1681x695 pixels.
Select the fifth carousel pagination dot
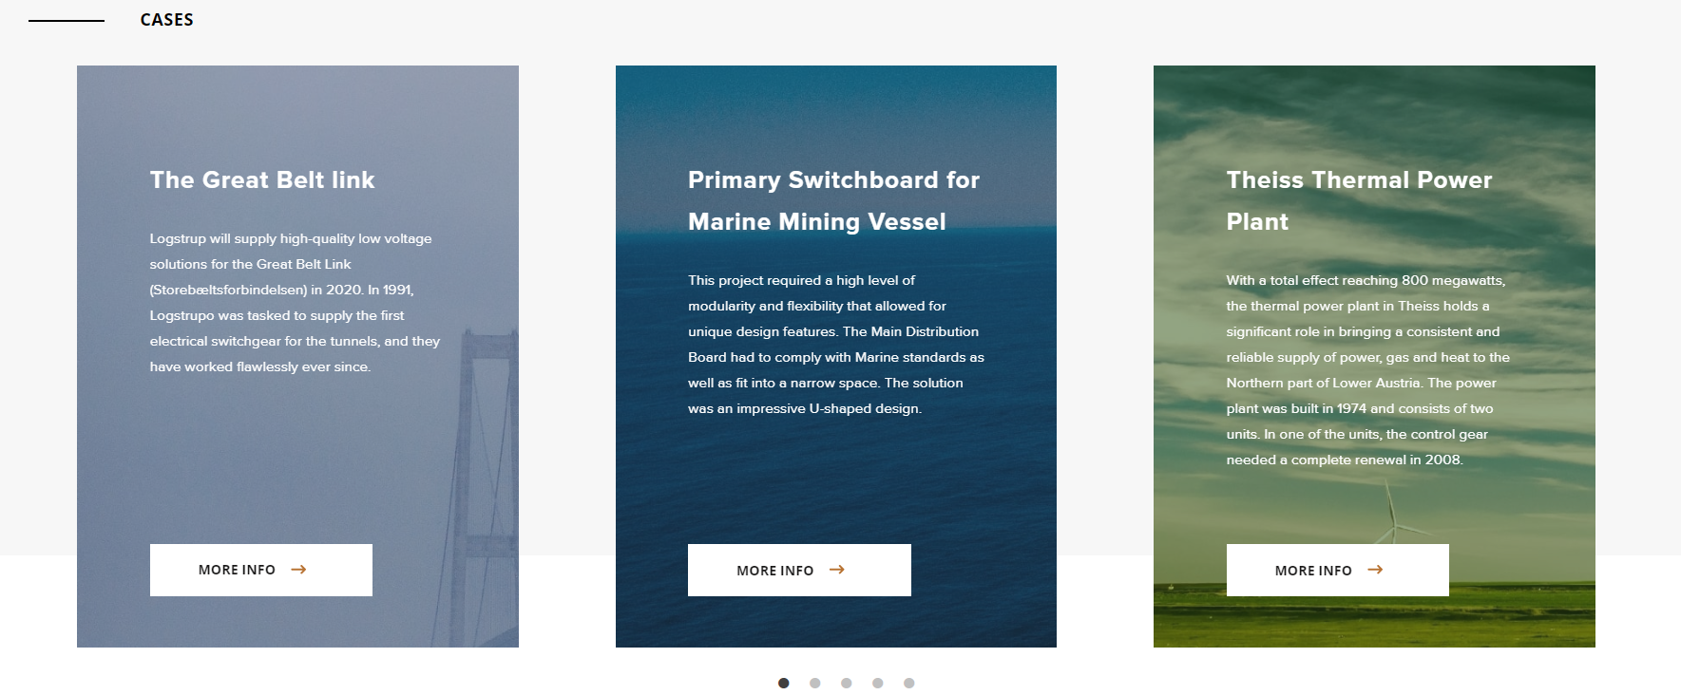909,682
